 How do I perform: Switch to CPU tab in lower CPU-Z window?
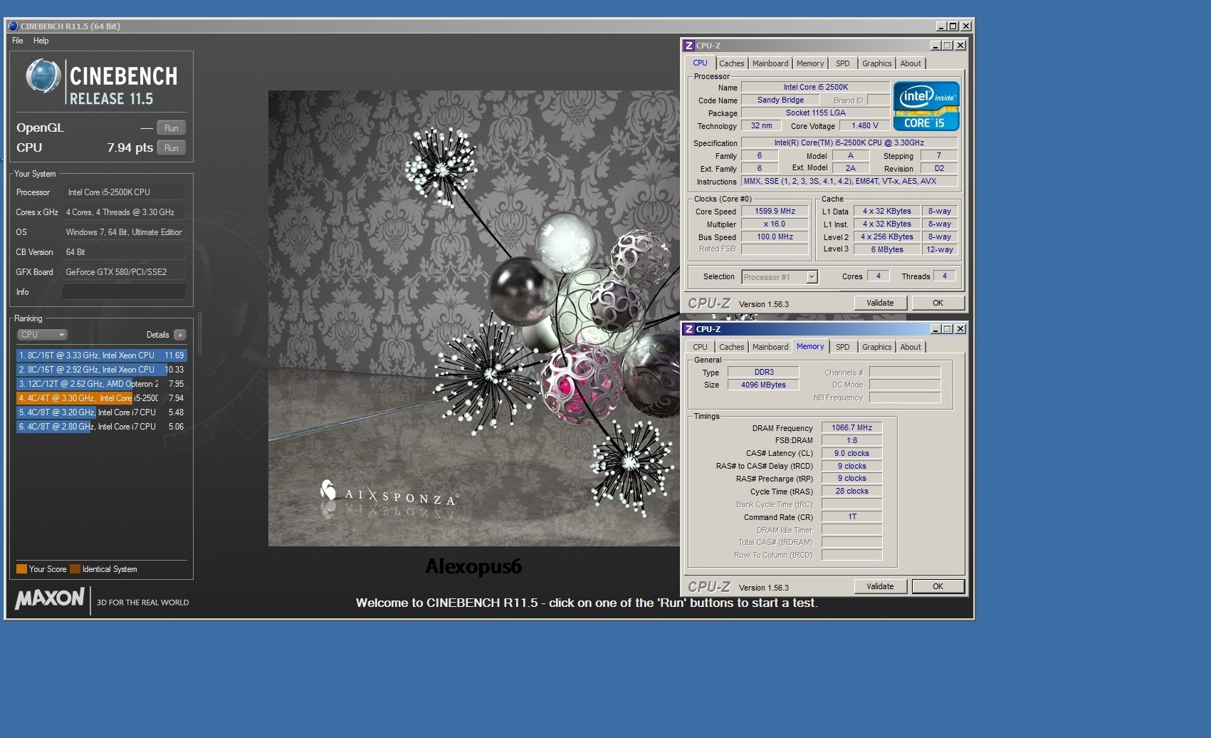[x=701, y=347]
